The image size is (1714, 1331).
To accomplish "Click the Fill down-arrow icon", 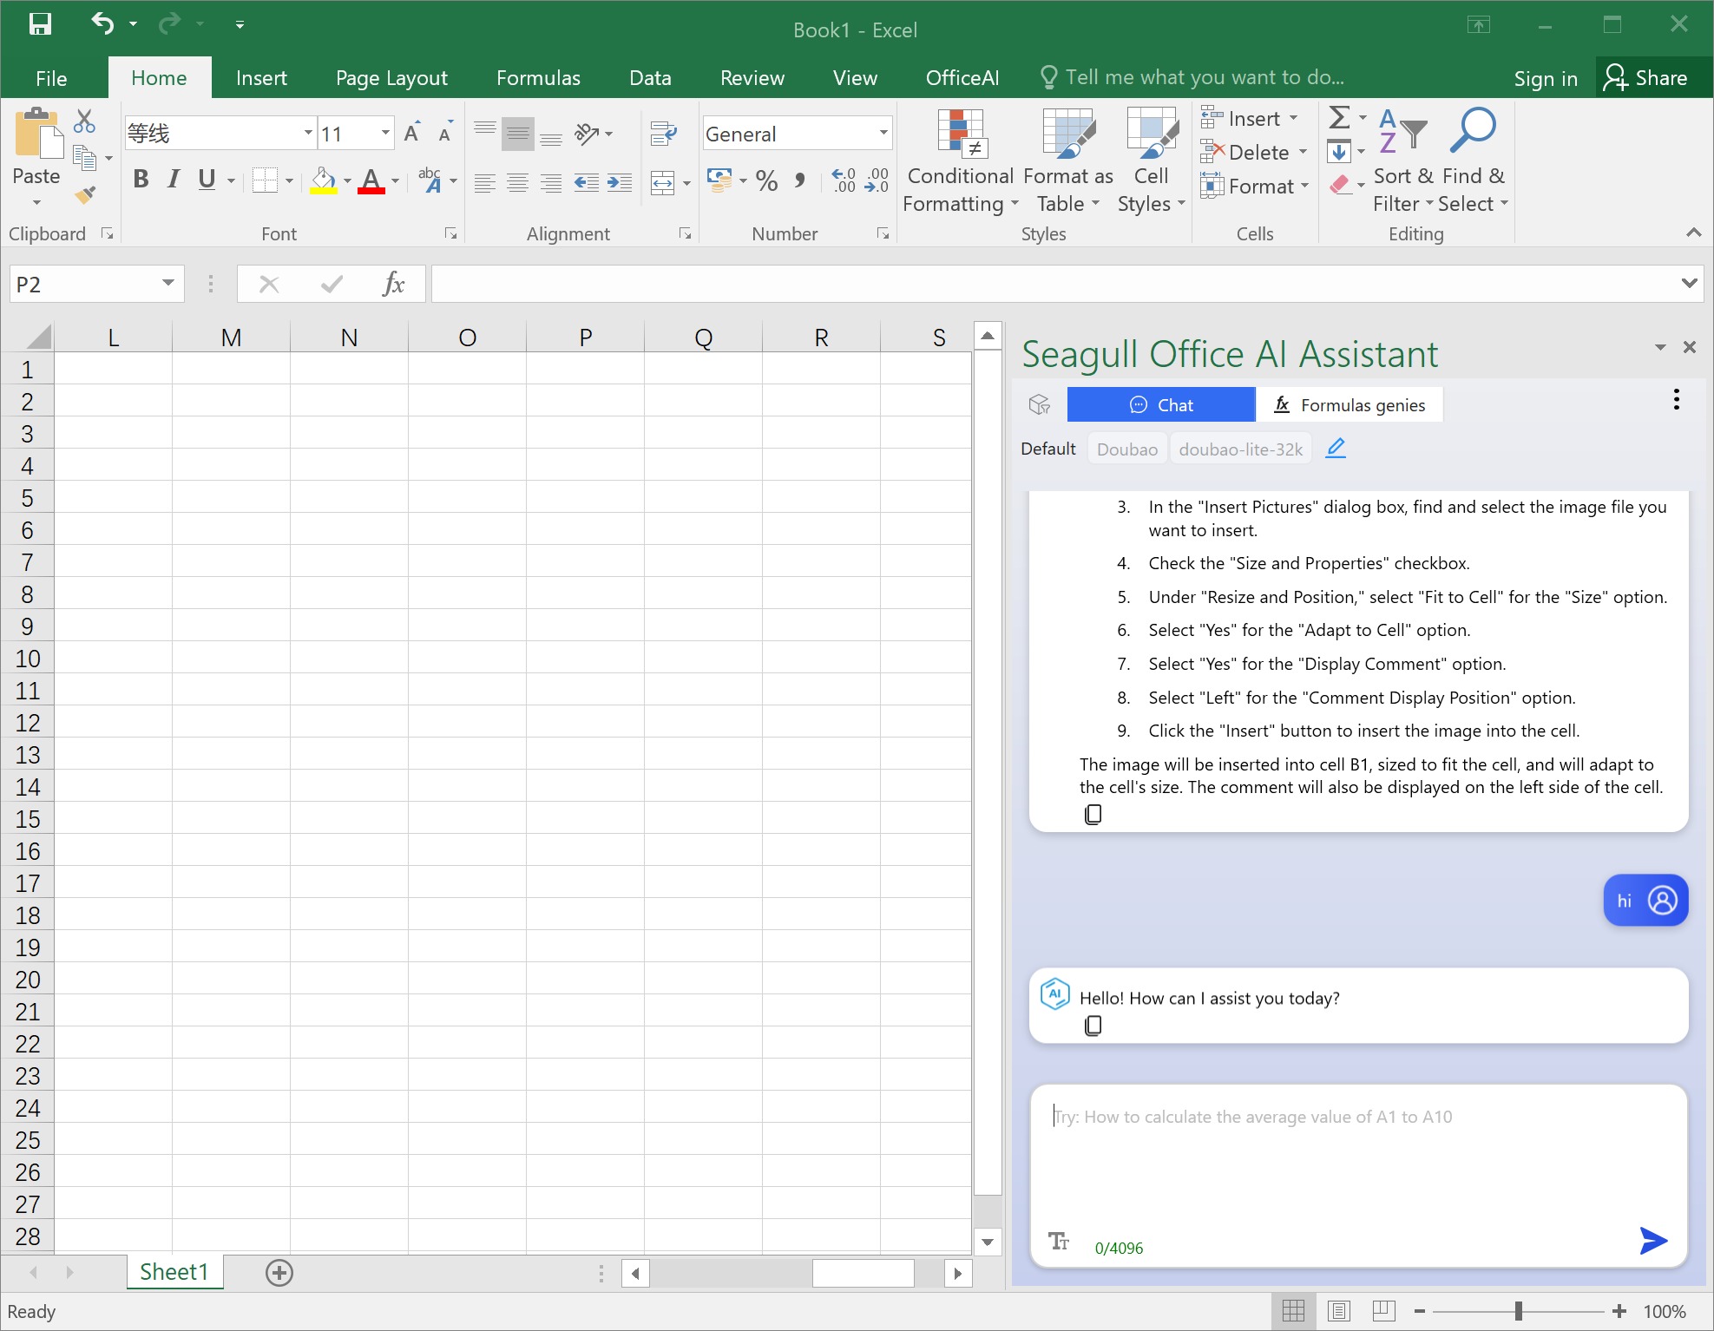I will 1339,152.
